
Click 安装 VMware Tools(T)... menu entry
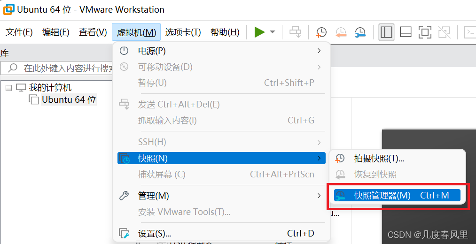(221, 212)
